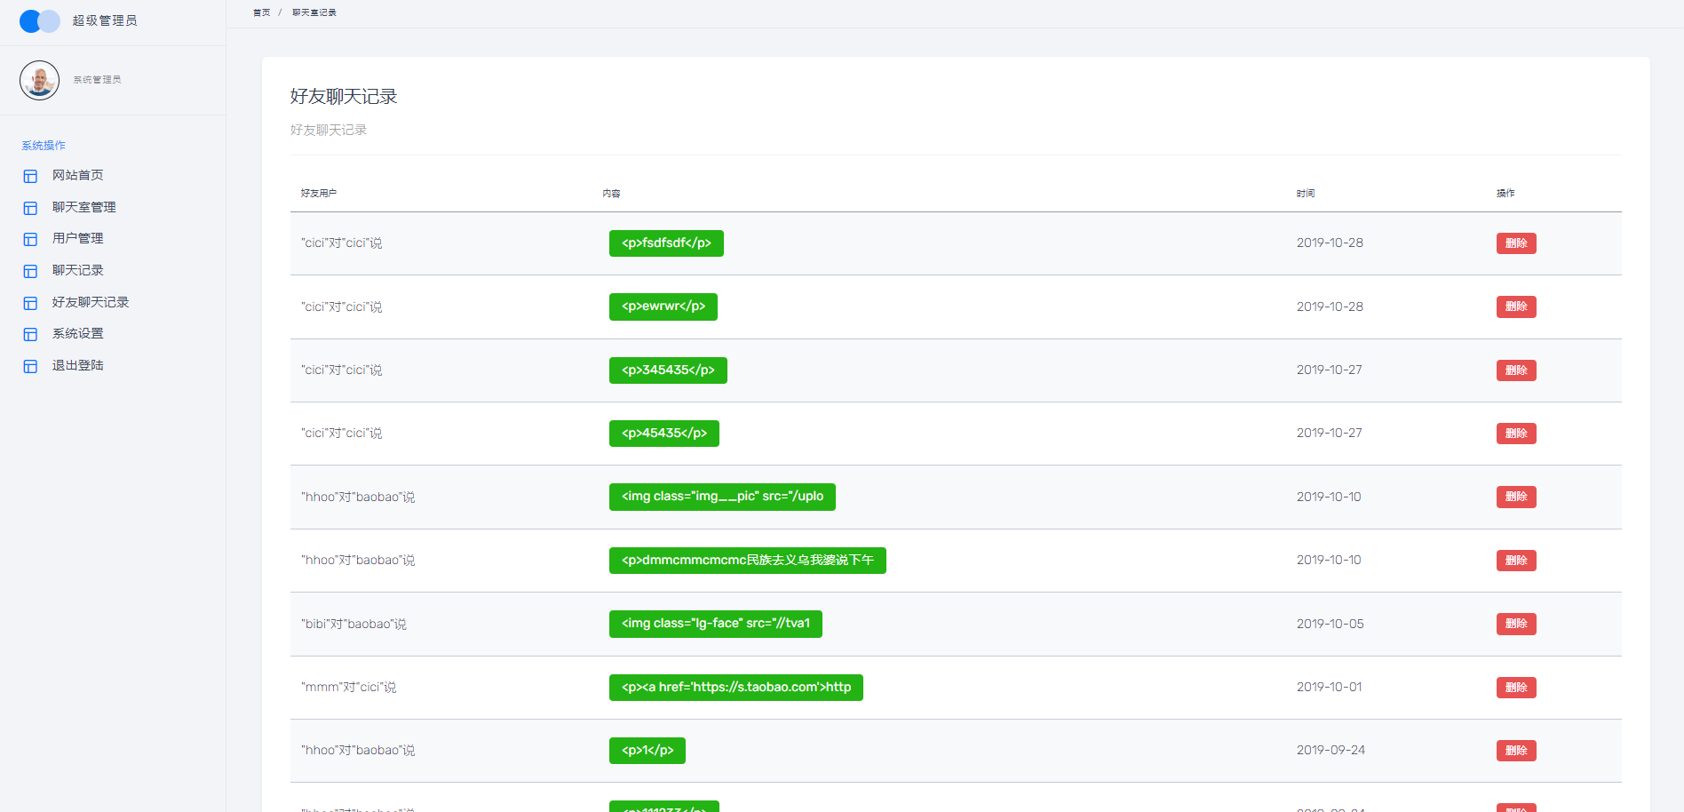Click the icon next to 聊天记录

pos(30,271)
